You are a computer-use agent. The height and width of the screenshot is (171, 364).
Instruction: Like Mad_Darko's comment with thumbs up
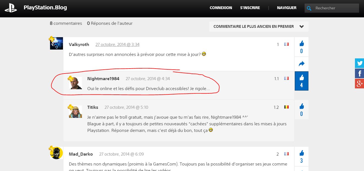(302, 156)
